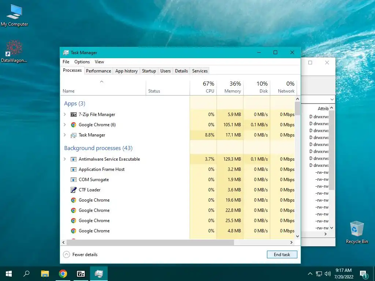Screen dimensions: 375x281
Task: Expand the Google Chrome (6) process group
Action: (x=64, y=125)
